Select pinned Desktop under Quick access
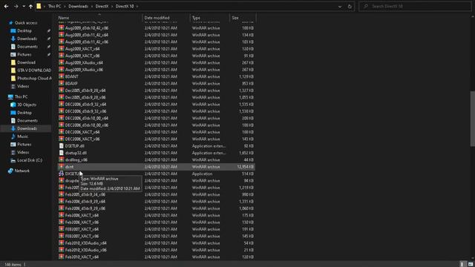 [x=24, y=31]
